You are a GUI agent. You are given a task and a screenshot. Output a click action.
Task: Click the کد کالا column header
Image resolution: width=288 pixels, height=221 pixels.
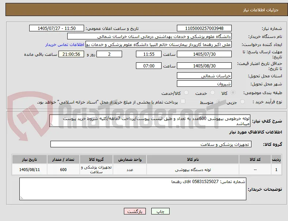(255, 159)
